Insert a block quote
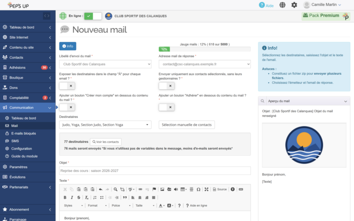This screenshot has width=354, height=221. click(124, 198)
